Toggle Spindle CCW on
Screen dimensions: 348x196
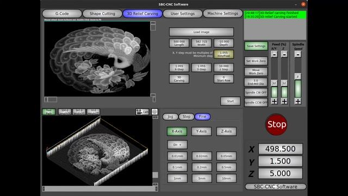256,103
